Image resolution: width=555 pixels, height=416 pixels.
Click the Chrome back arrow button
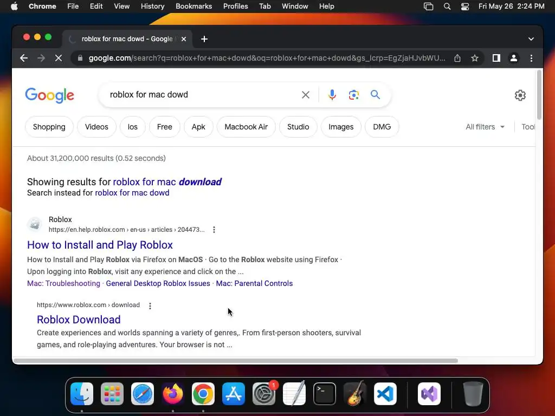24,58
